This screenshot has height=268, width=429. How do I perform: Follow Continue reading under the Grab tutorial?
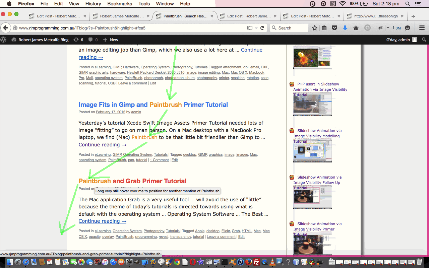pos(102,221)
